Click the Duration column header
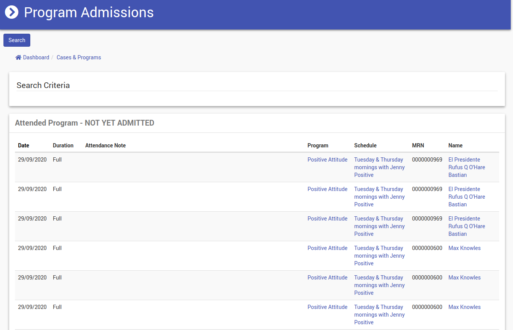The image size is (513, 330). (x=63, y=145)
